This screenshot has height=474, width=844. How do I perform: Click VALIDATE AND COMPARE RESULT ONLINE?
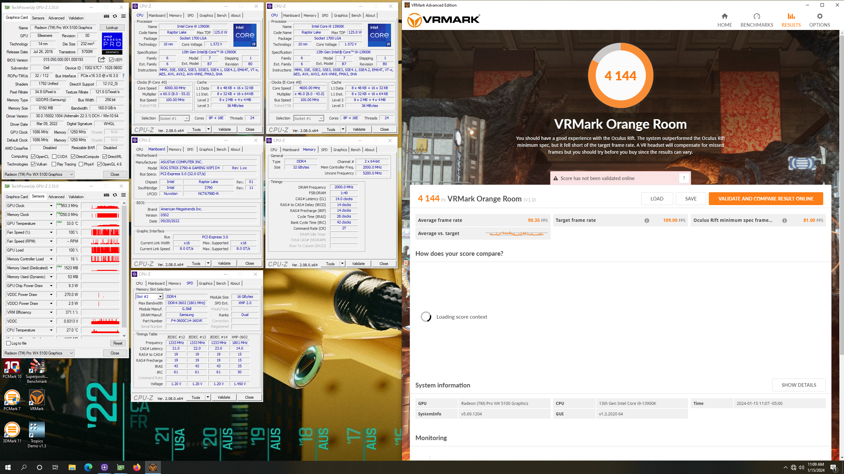[766, 199]
